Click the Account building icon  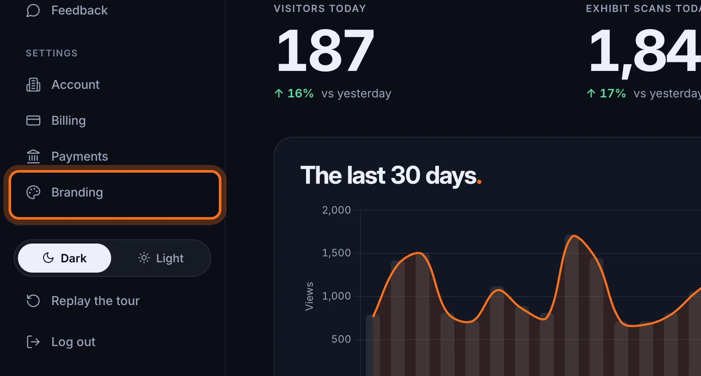tap(33, 85)
